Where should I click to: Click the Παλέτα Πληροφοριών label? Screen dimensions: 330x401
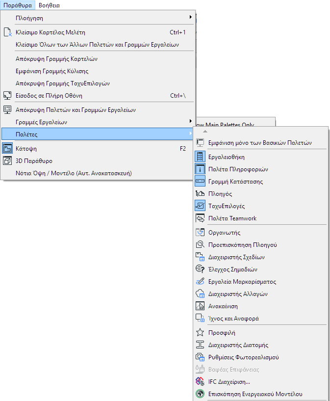(238, 169)
